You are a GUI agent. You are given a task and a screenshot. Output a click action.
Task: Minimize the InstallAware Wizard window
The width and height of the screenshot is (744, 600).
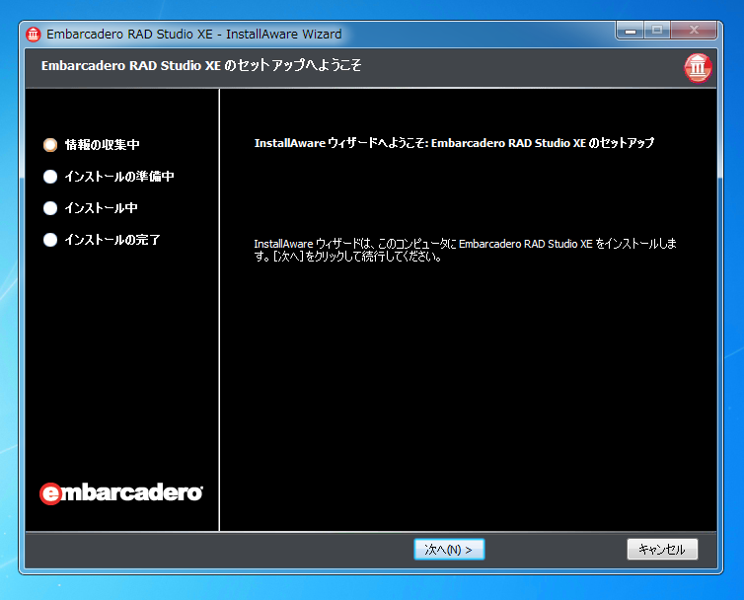631,31
